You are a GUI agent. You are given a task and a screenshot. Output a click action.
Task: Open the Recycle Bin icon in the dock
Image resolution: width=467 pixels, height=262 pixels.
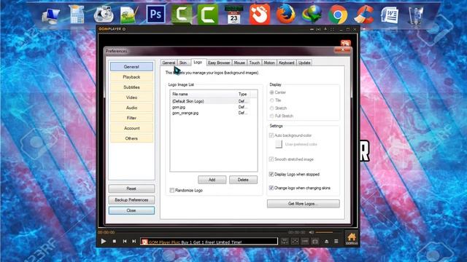click(415, 15)
